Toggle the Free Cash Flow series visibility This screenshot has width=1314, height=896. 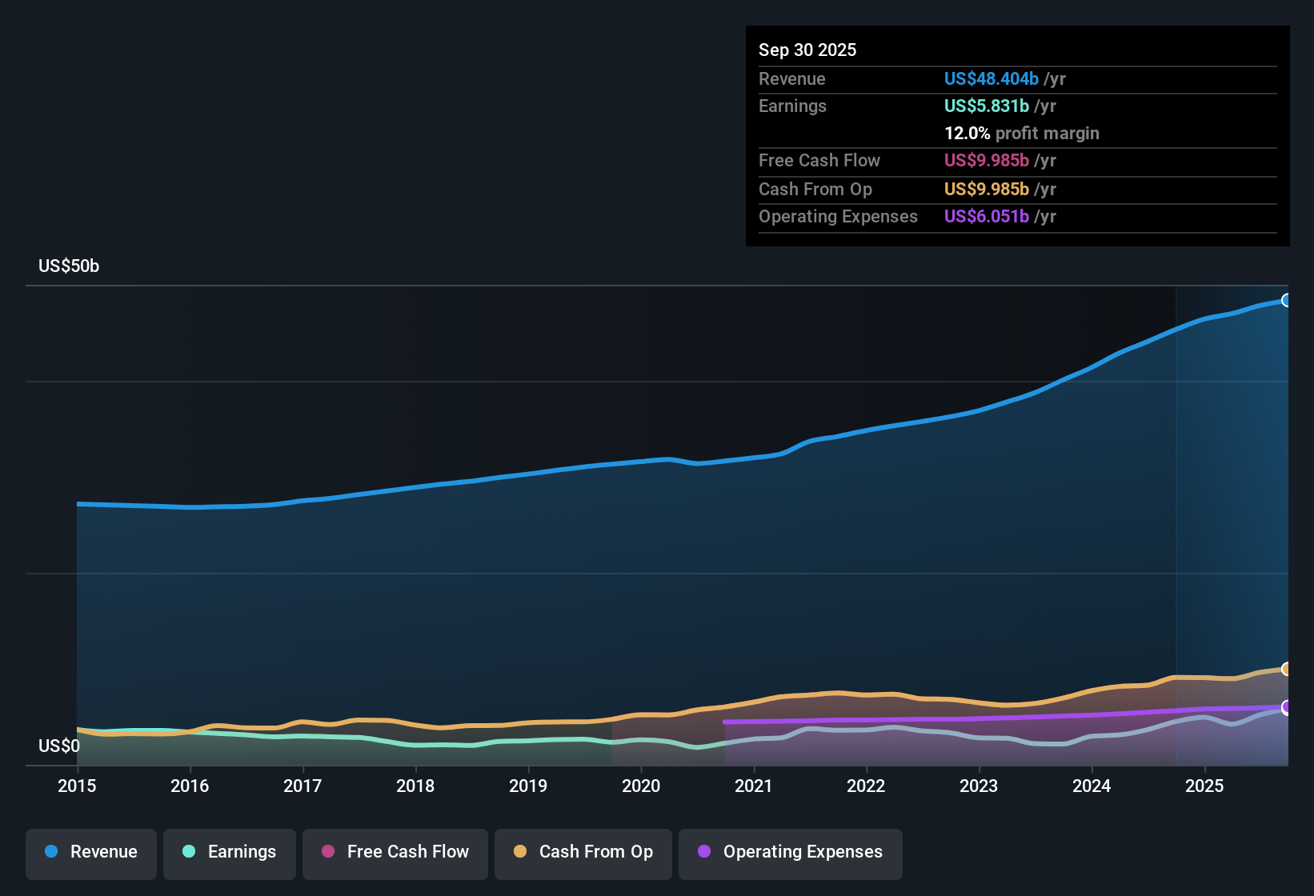395,852
